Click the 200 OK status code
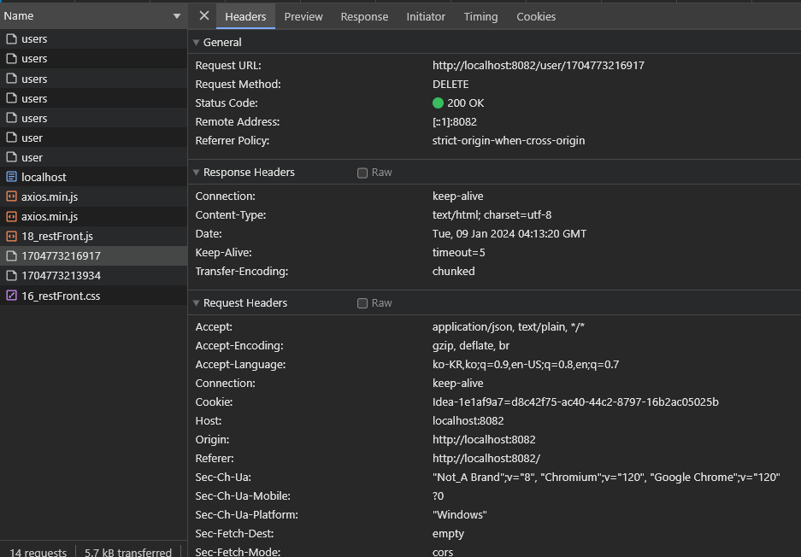The image size is (801, 557). 465,103
